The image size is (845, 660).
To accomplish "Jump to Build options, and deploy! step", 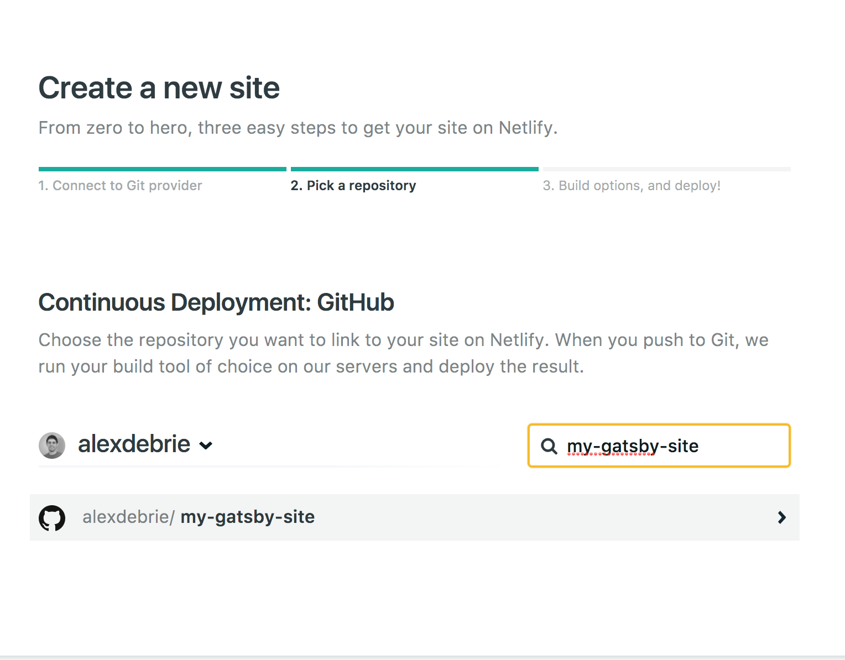I will click(x=632, y=186).
